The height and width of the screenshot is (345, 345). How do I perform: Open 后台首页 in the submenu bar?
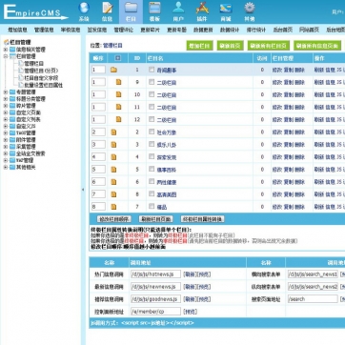(x=282, y=30)
